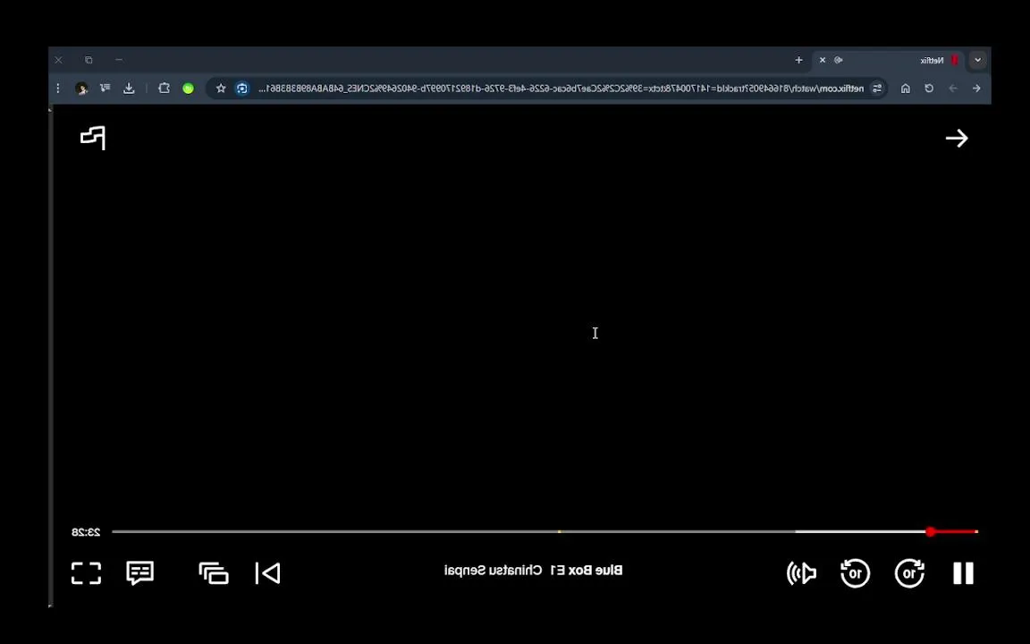This screenshot has height=644, width=1030.
Task: View site information icon in the address bar
Action: [x=877, y=88]
